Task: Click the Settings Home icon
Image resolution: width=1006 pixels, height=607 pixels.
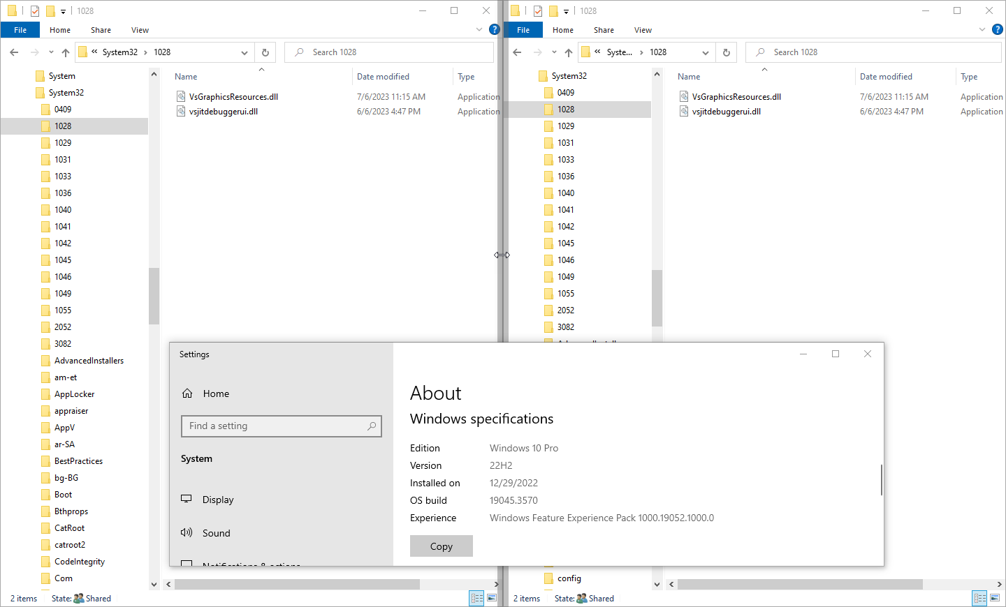Action: pyautogui.click(x=187, y=394)
